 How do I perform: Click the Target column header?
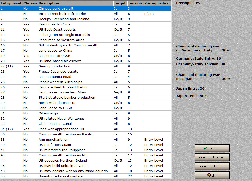tap(120, 3)
